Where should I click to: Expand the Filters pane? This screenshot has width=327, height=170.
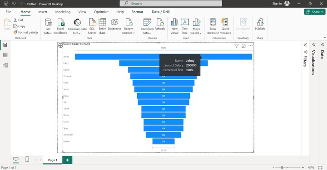tap(305, 45)
